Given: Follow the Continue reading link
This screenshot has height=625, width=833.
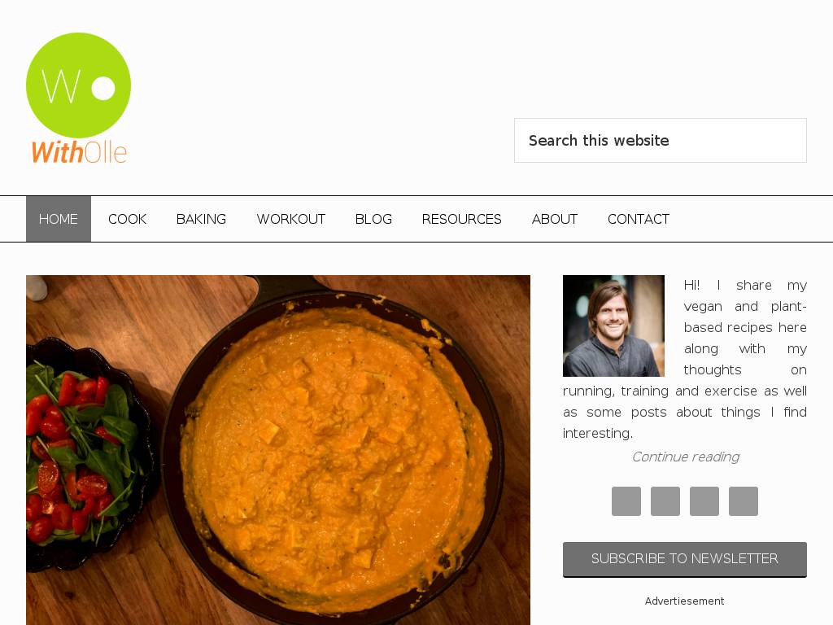Looking at the screenshot, I should [x=685, y=457].
